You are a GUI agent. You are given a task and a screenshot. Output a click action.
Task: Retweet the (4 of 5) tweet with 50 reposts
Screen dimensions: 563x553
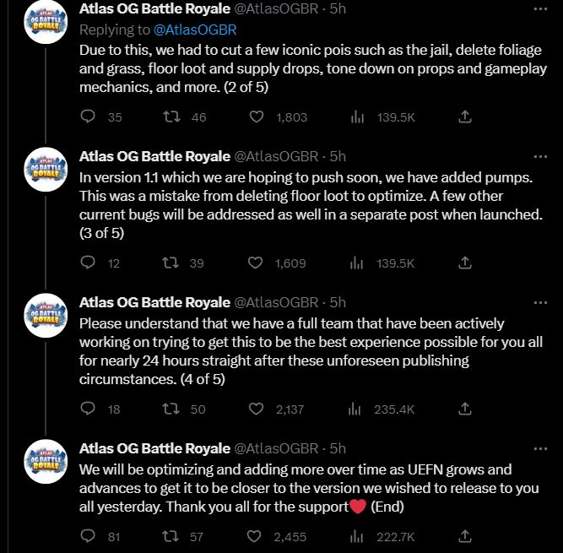(171, 409)
